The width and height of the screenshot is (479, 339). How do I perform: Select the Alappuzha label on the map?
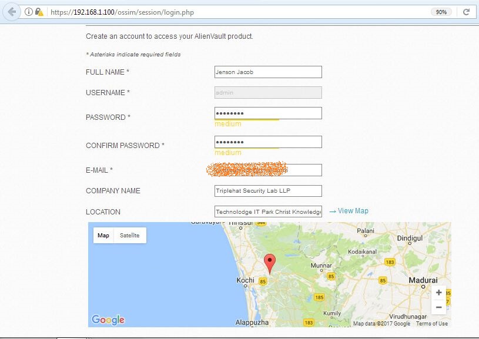252,323
